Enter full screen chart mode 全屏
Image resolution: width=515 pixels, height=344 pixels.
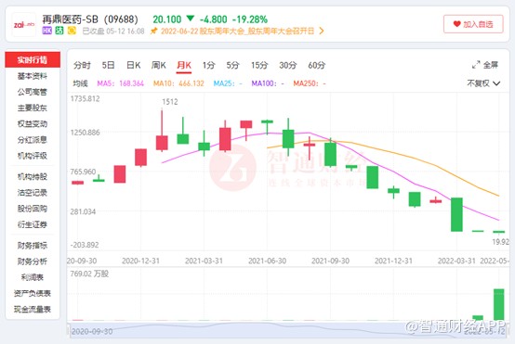click(485, 65)
